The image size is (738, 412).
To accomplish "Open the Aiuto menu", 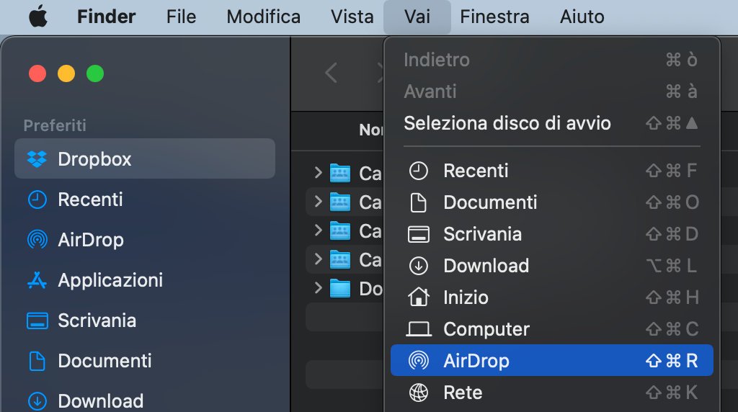I will pyautogui.click(x=582, y=17).
